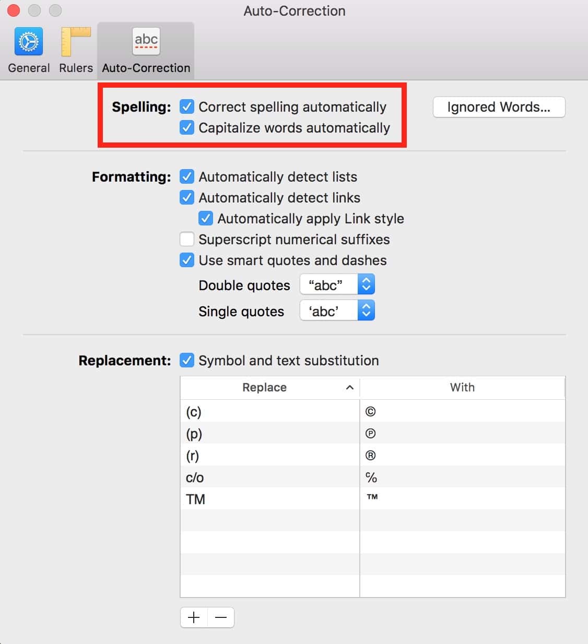Toggle Correct spelling automatically checkbox
588x644 pixels.
(x=187, y=107)
